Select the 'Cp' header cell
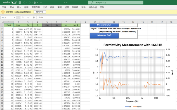This screenshot has width=177, height=110. (x=28, y=25)
